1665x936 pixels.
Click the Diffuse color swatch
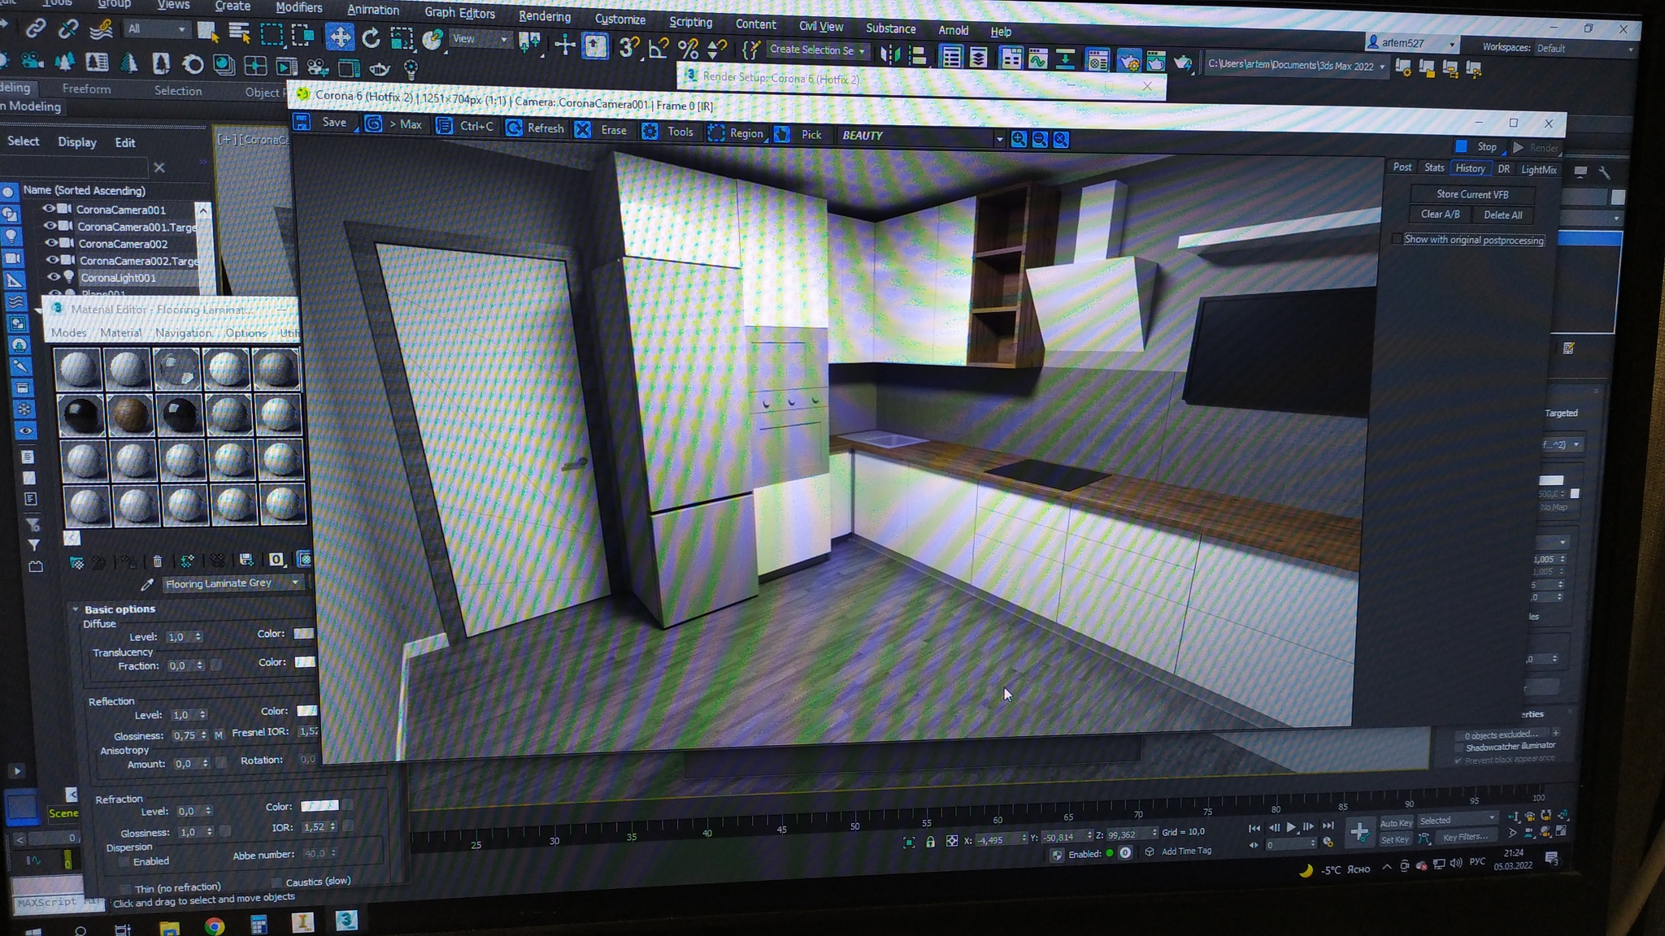click(303, 634)
